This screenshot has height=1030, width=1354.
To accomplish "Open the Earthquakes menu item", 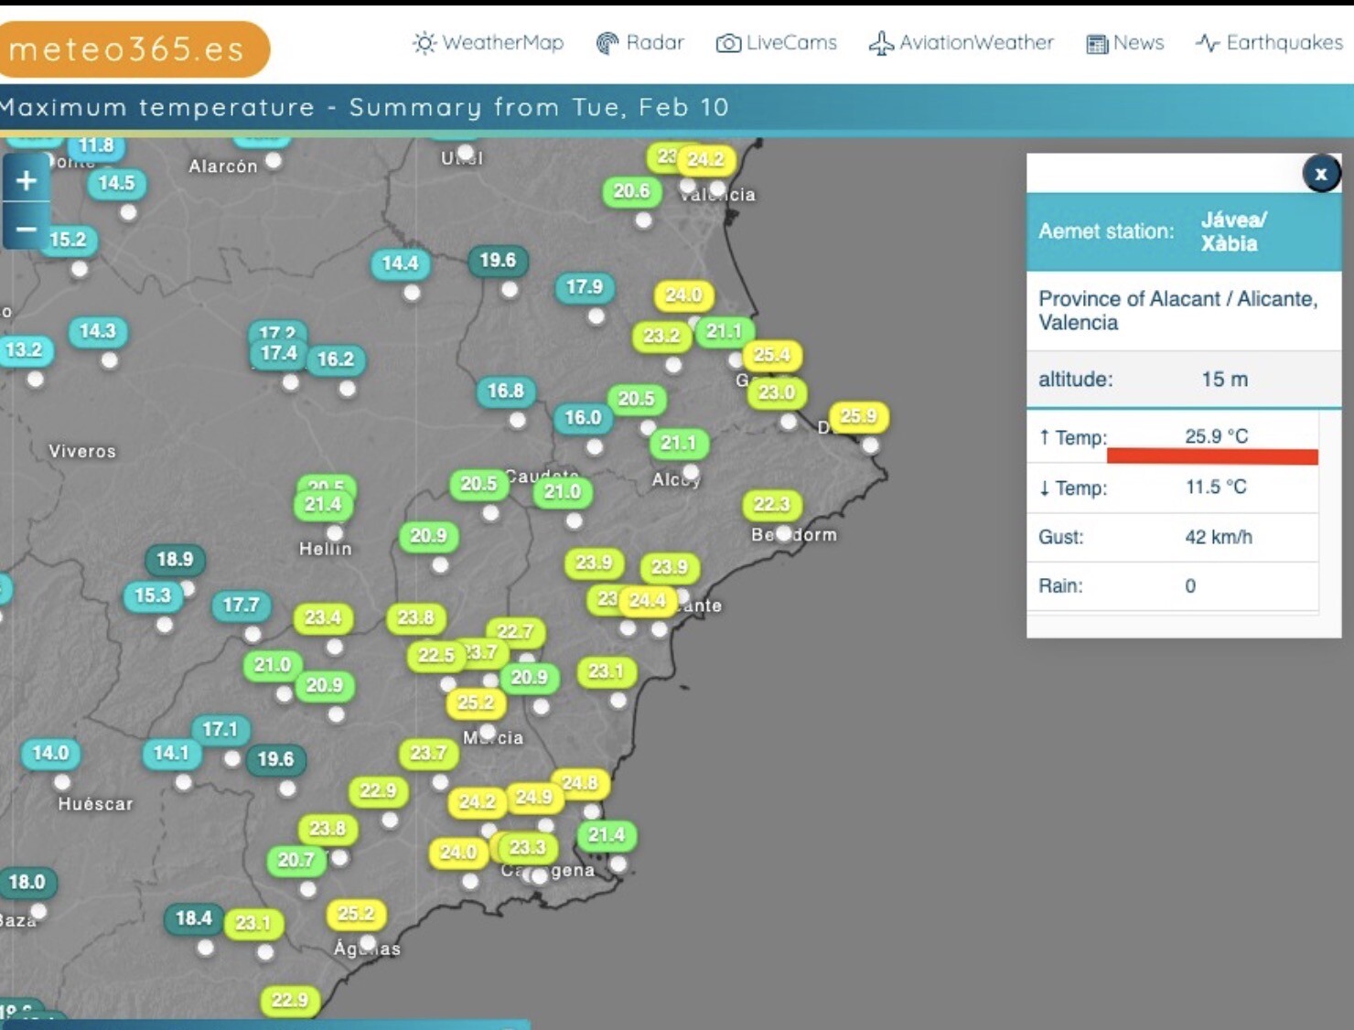I will pyautogui.click(x=1284, y=43).
